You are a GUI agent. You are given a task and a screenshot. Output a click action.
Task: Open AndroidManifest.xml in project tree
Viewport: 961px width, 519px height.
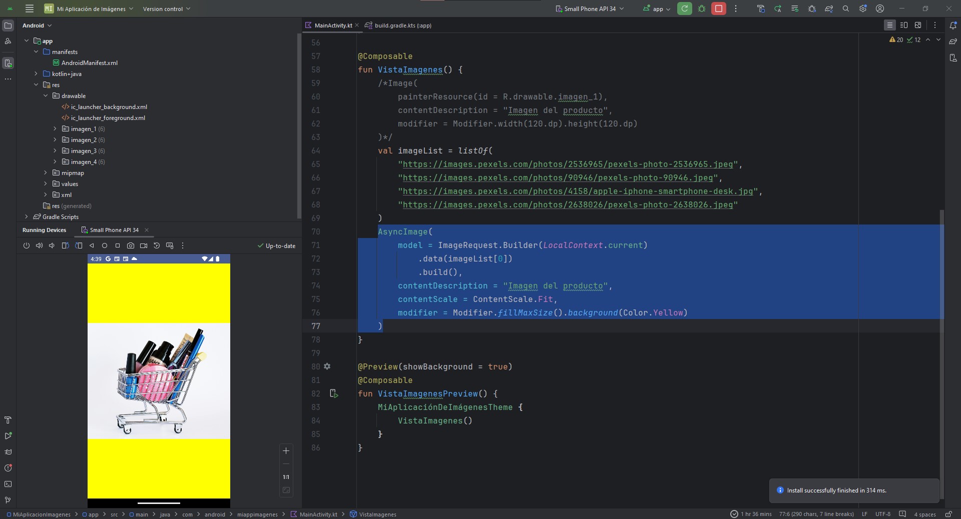click(x=89, y=63)
